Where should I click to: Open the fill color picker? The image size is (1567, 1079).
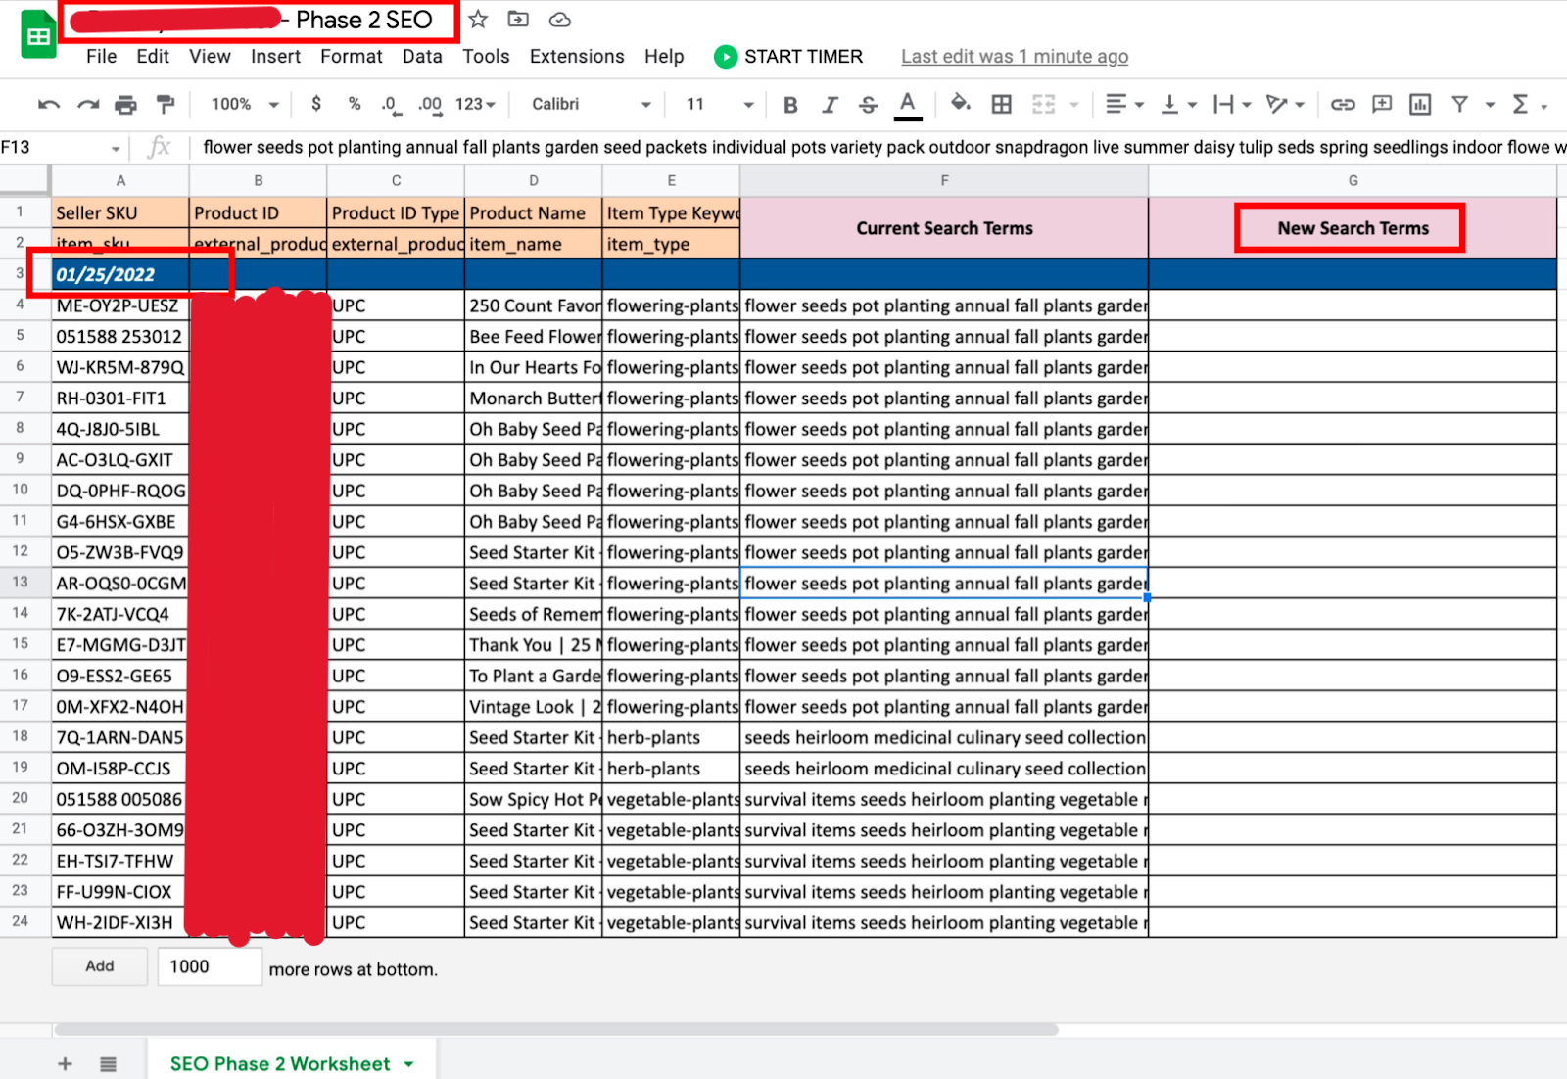tap(961, 104)
